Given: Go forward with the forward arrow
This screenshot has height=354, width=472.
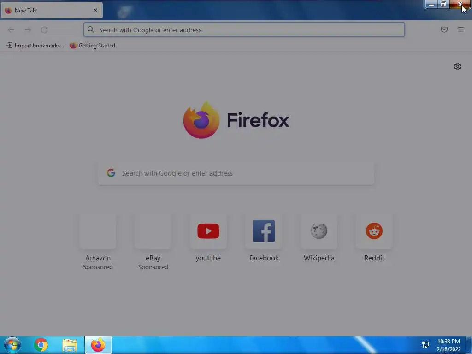Looking at the screenshot, I should click(x=28, y=30).
